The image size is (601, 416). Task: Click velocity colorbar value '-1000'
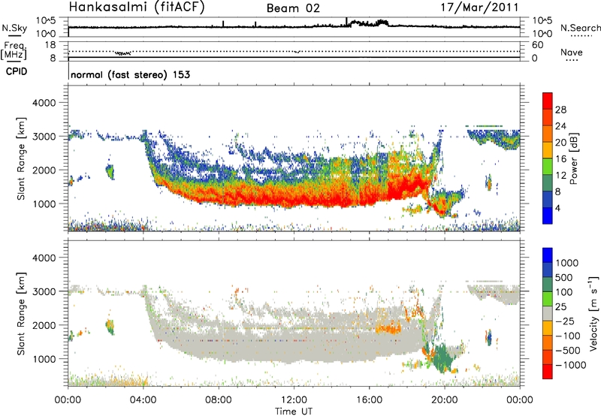coord(570,365)
